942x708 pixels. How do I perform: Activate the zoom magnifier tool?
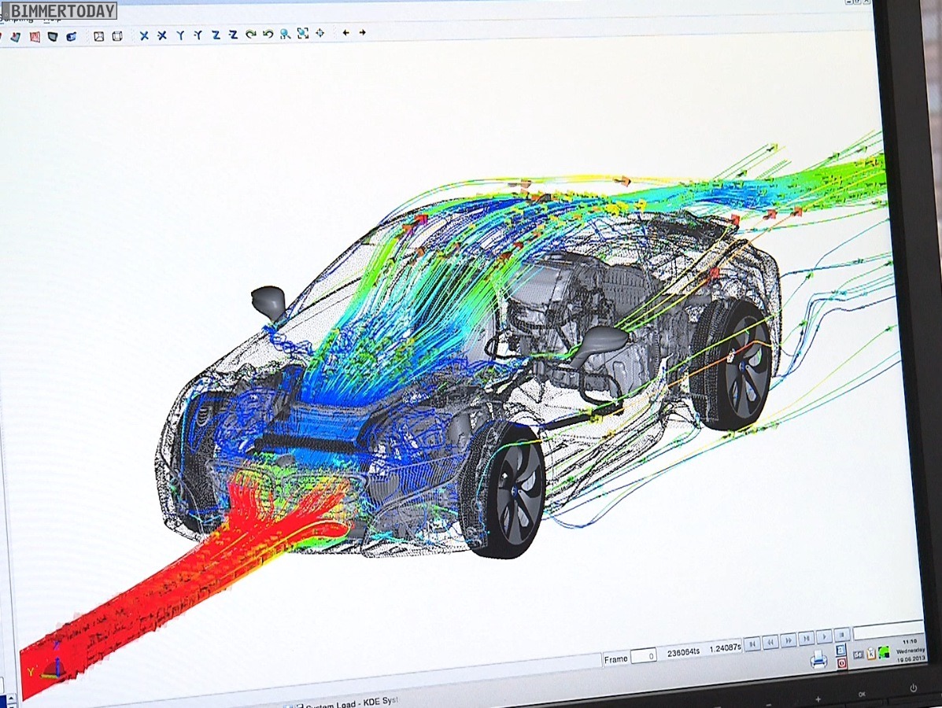pyautogui.click(x=285, y=34)
